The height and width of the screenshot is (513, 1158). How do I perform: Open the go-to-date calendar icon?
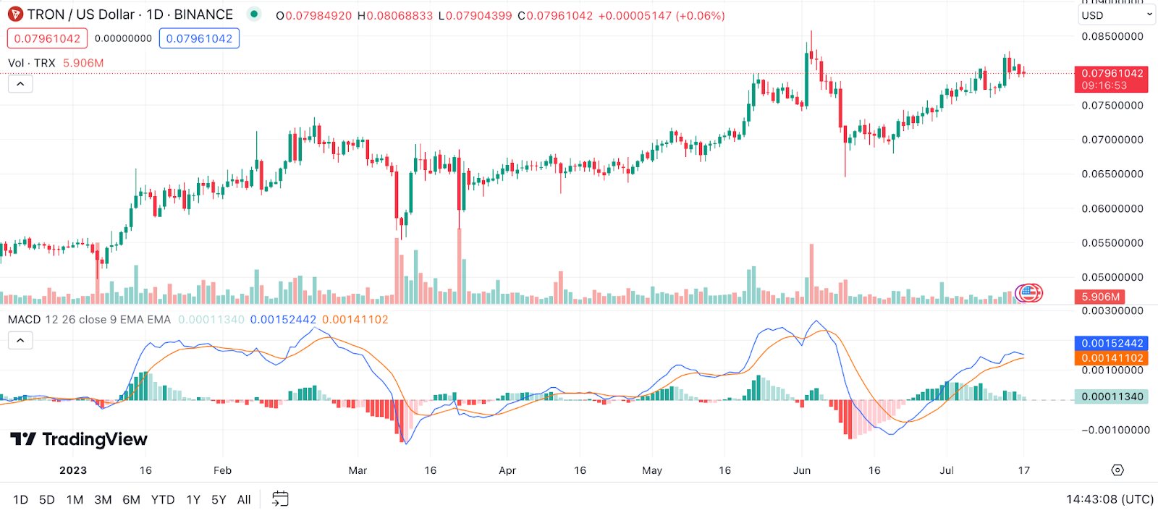tap(280, 499)
